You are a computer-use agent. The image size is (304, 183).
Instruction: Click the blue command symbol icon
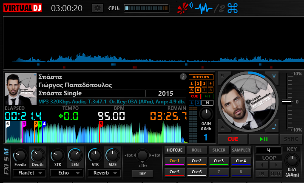pos(233,9)
